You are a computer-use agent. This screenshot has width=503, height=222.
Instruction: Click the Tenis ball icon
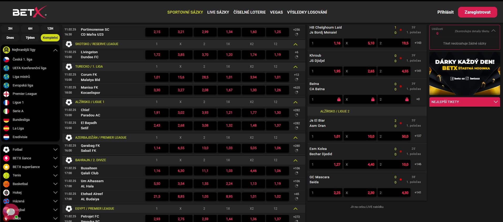click(x=6, y=175)
